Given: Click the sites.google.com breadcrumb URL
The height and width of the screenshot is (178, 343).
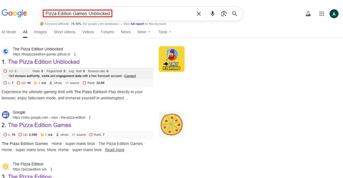Looking at the screenshot, I should pyautogui.click(x=49, y=118).
